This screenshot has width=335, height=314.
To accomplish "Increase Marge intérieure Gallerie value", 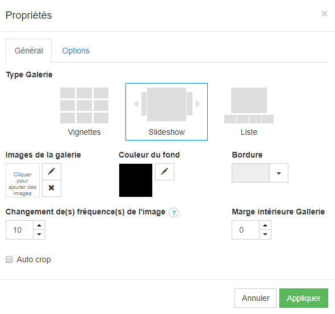I will (x=265, y=225).
